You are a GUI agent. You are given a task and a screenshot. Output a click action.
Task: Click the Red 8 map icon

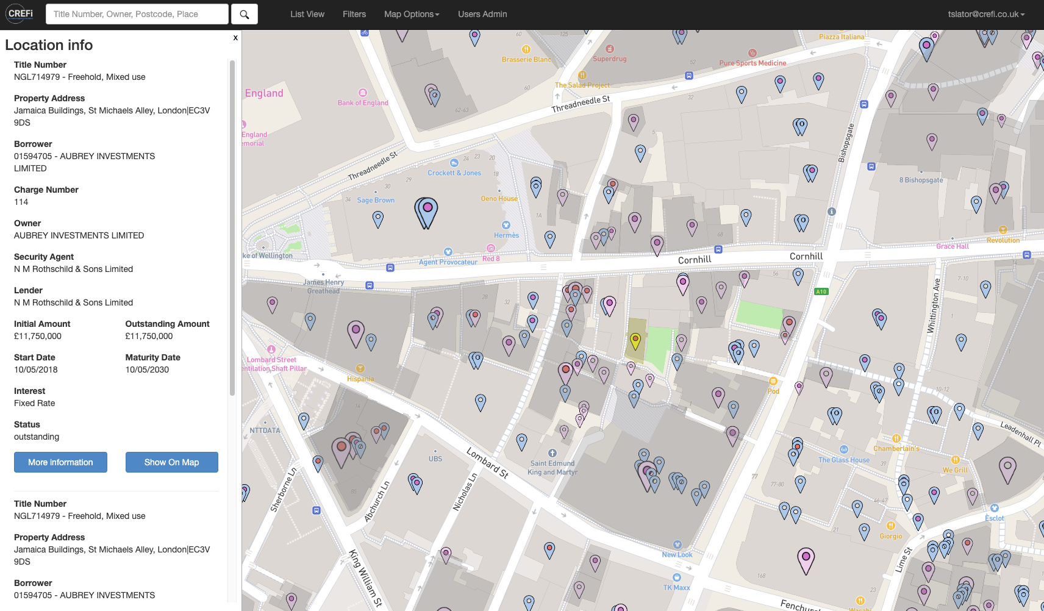click(491, 248)
